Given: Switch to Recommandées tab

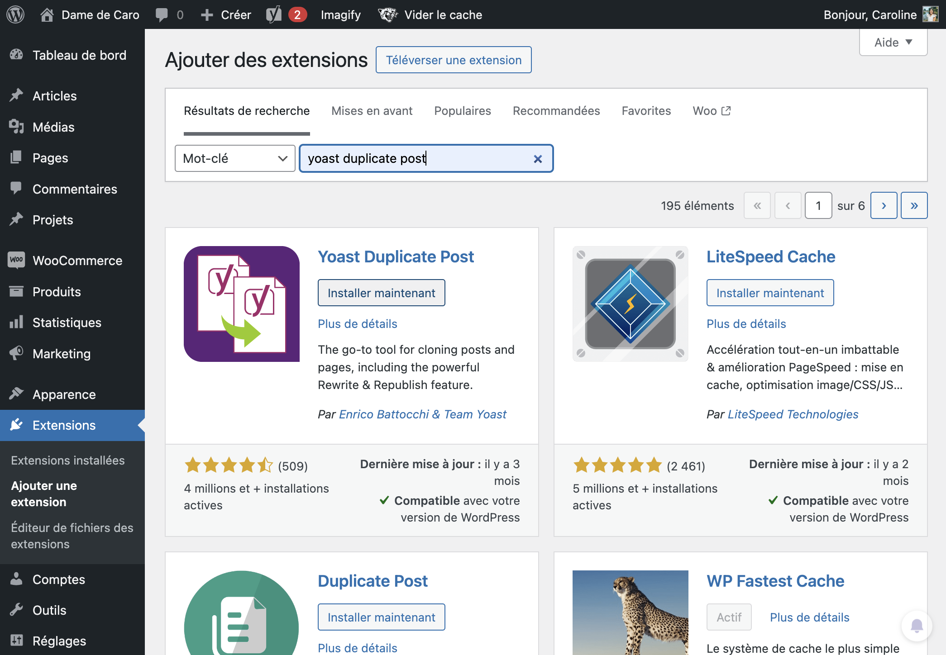Looking at the screenshot, I should click(556, 111).
